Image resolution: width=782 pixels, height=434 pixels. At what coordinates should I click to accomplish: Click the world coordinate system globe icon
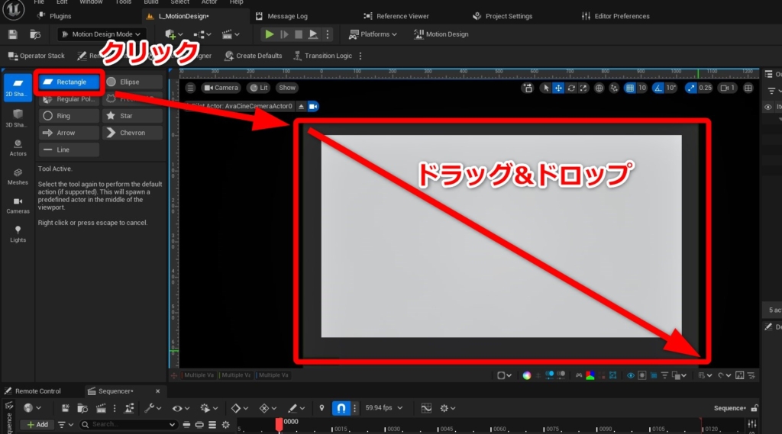pos(599,88)
